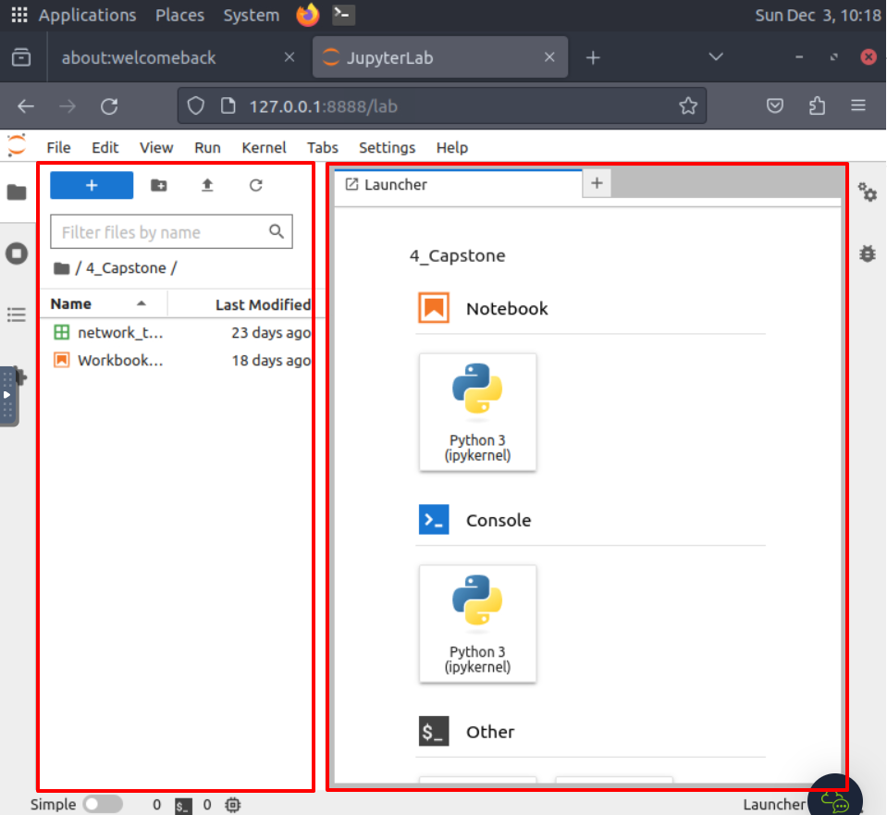This screenshot has width=887, height=815.
Task: Open the Places menu in top panel
Action: pyautogui.click(x=179, y=15)
